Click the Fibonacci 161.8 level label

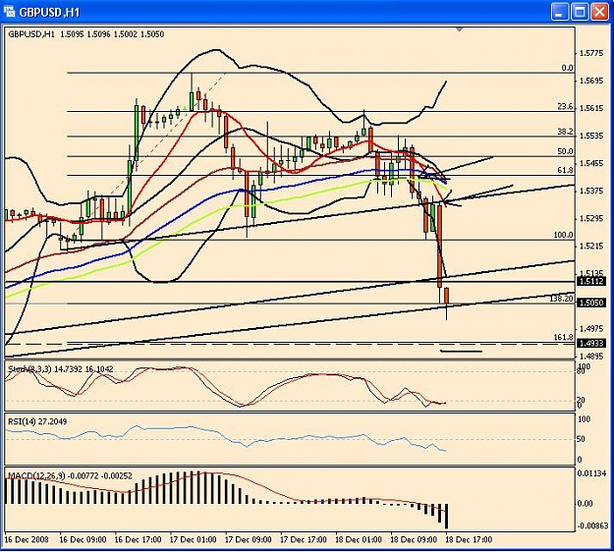pos(563,338)
